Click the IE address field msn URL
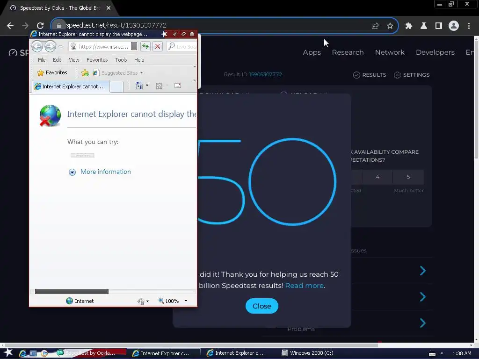The width and height of the screenshot is (479, 359). [103, 46]
